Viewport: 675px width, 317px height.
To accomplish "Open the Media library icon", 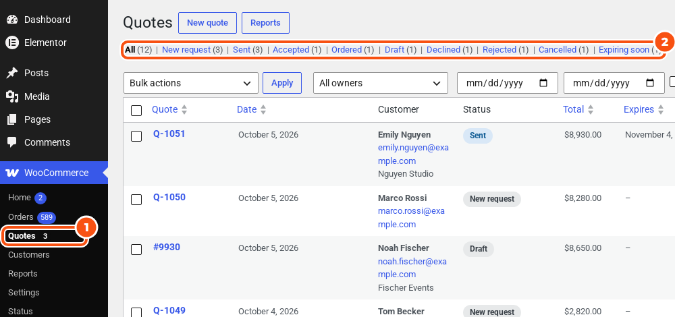I will point(12,96).
